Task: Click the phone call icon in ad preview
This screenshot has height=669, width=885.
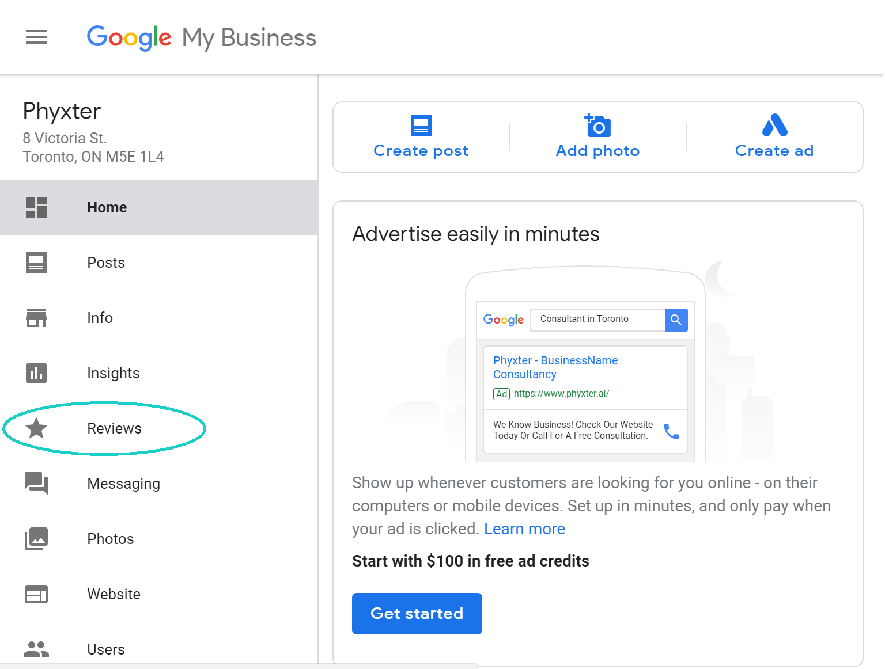Action: (671, 431)
